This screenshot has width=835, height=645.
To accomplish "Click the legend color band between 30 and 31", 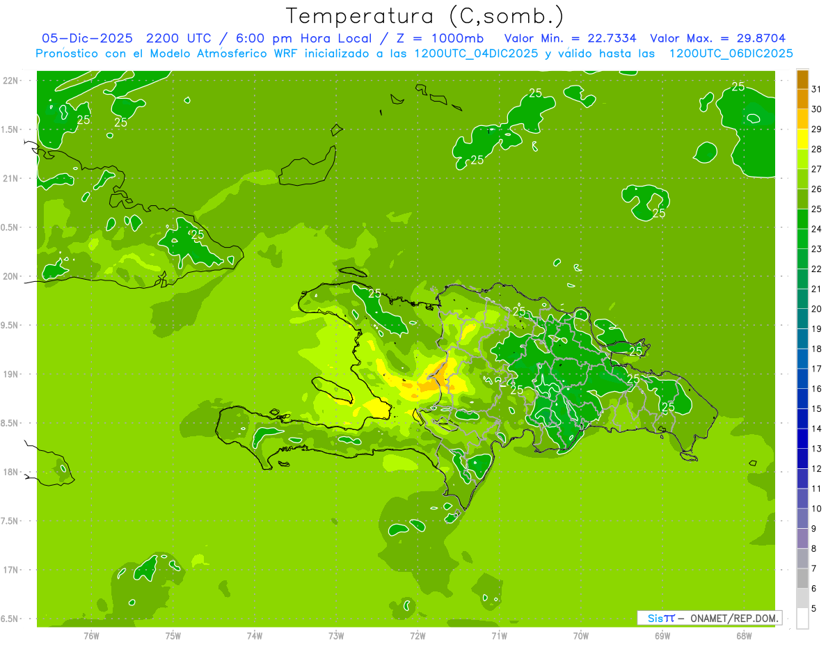I will (802, 99).
